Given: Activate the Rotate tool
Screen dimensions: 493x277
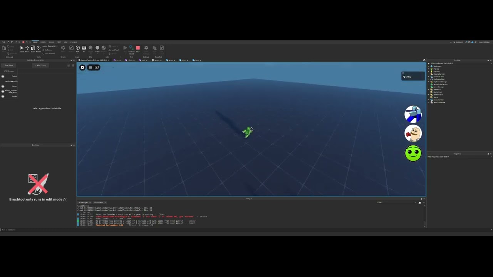Looking at the screenshot, I should [x=39, y=48].
